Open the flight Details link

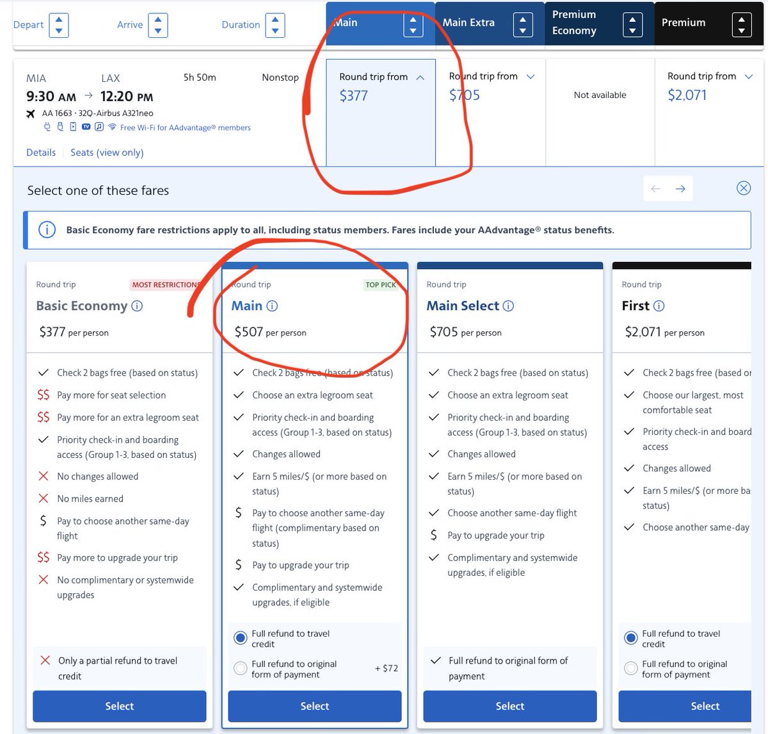(x=41, y=152)
